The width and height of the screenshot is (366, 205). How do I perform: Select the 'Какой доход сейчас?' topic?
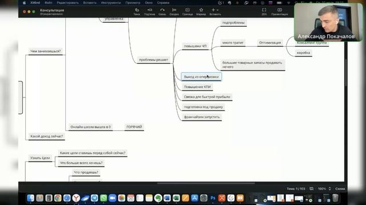[47, 136]
